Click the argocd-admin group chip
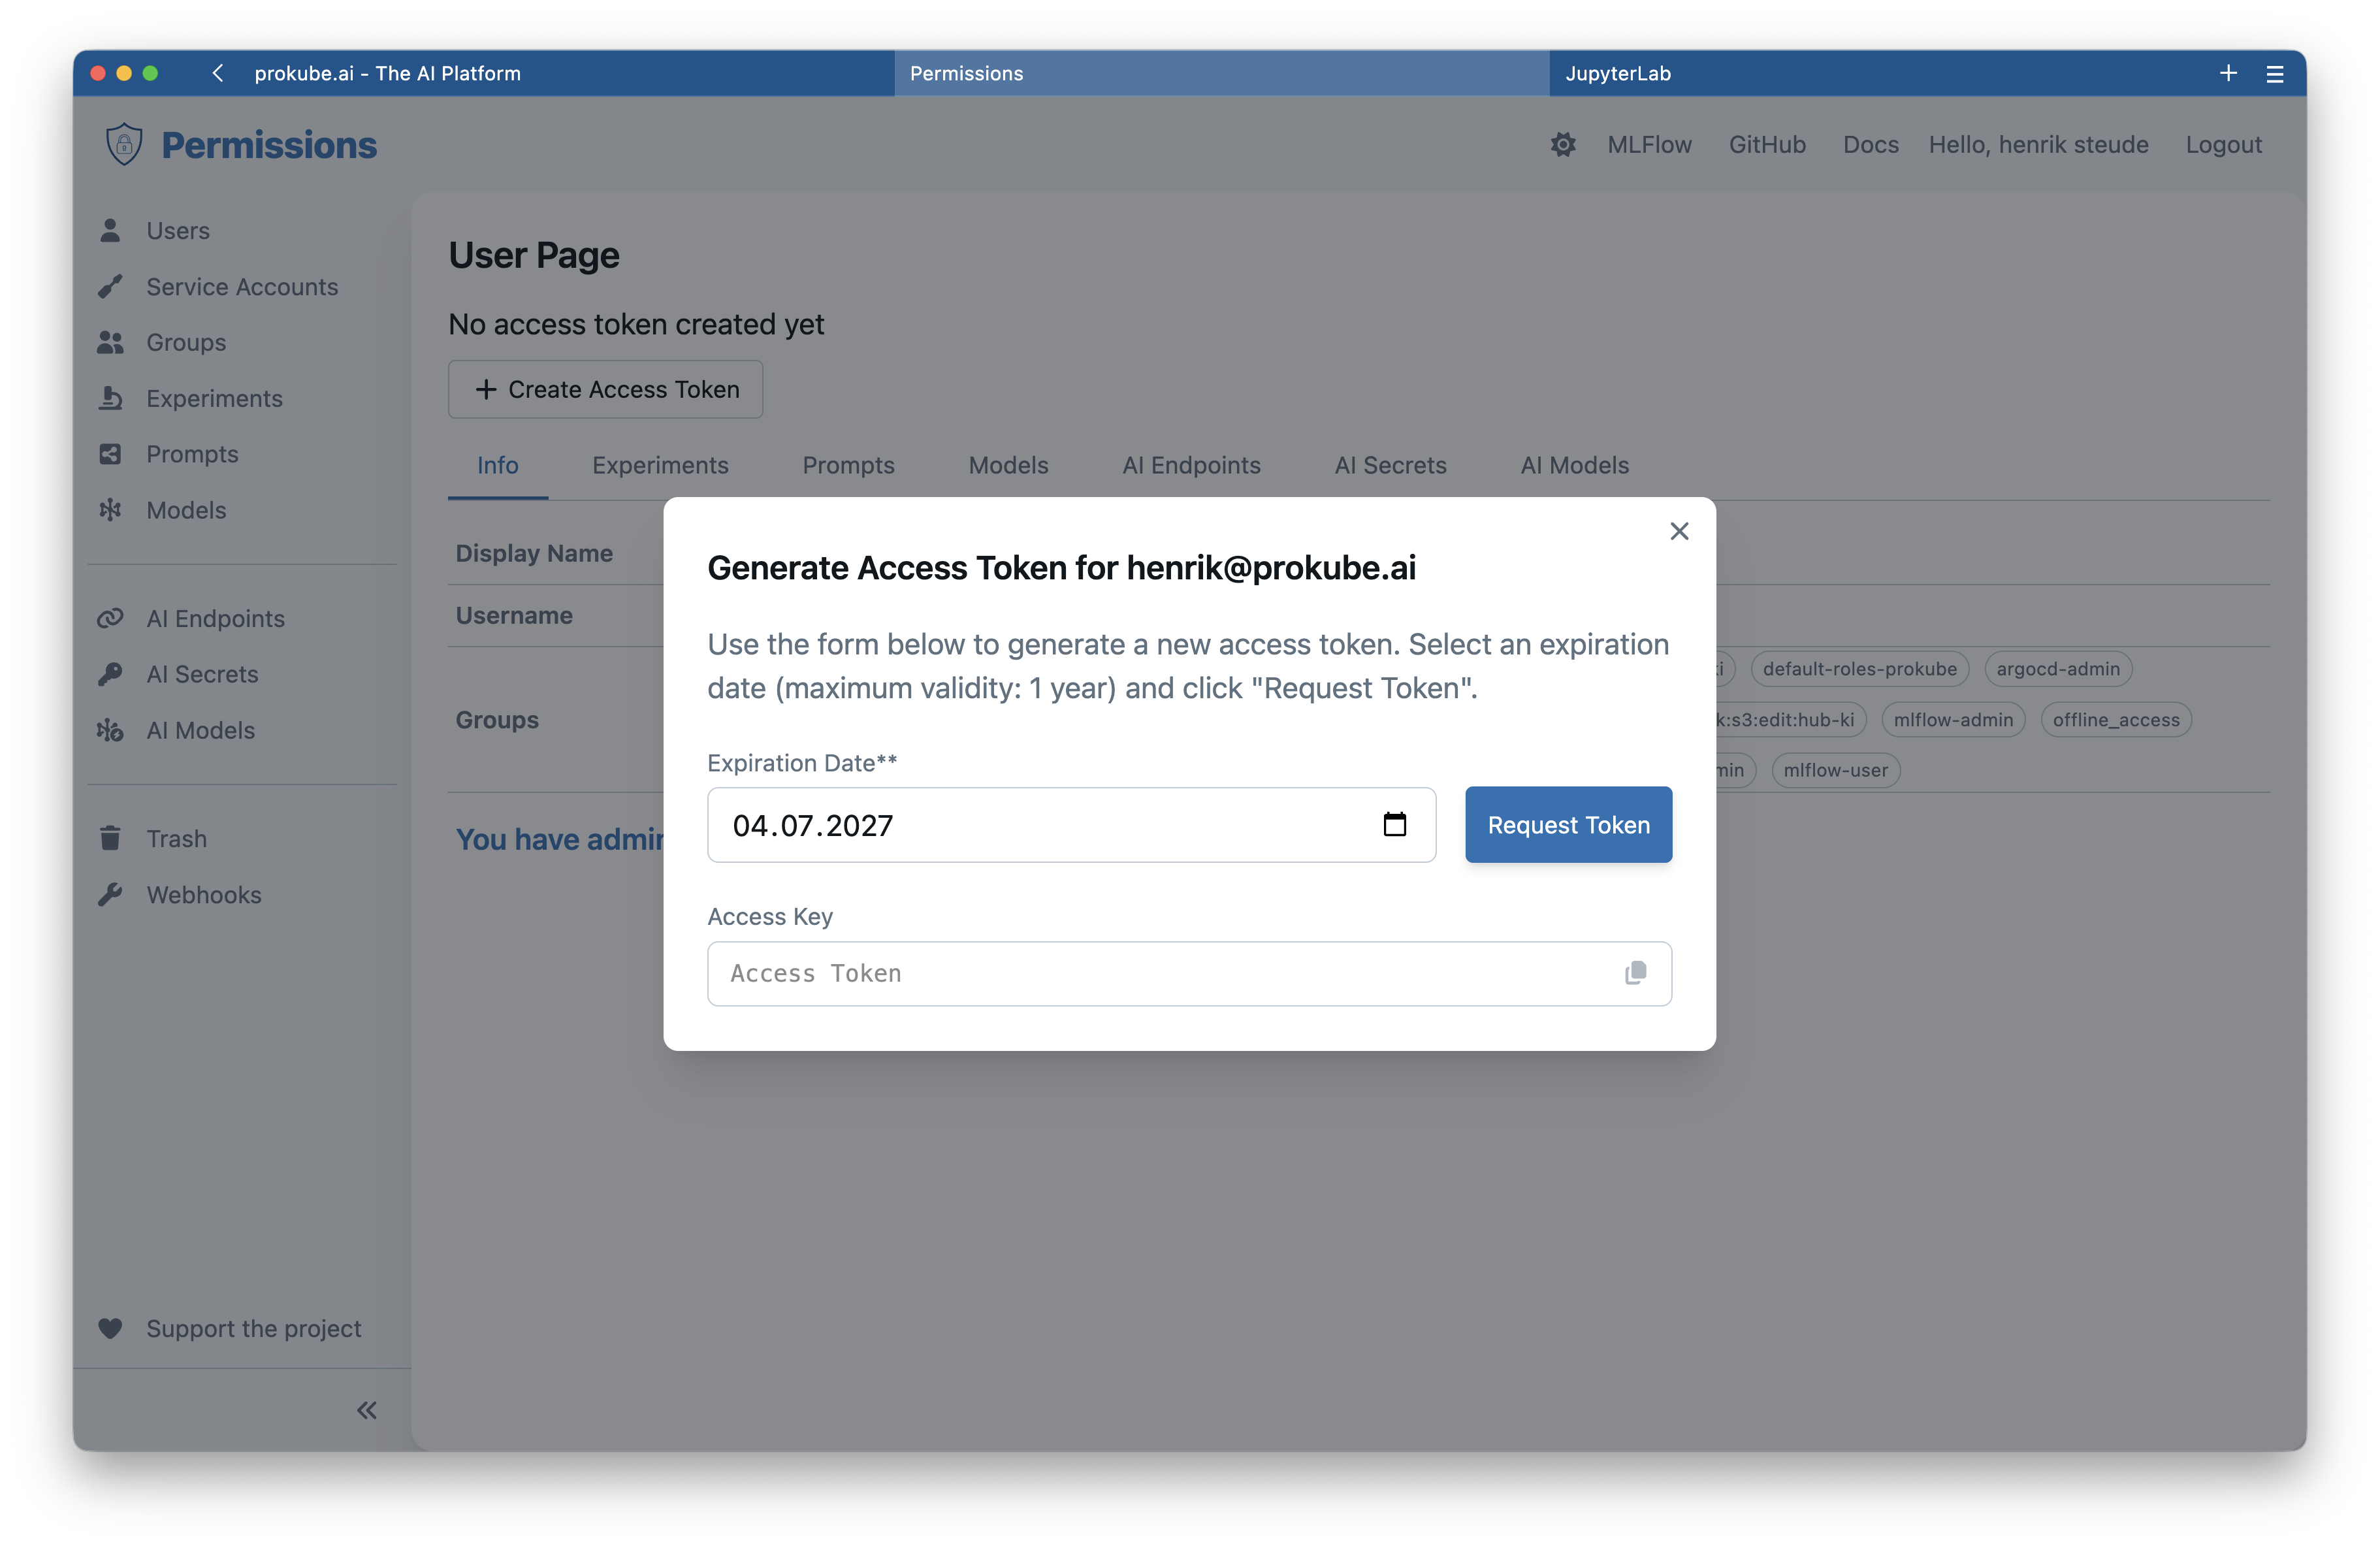This screenshot has height=1548, width=2380. tap(2057, 668)
